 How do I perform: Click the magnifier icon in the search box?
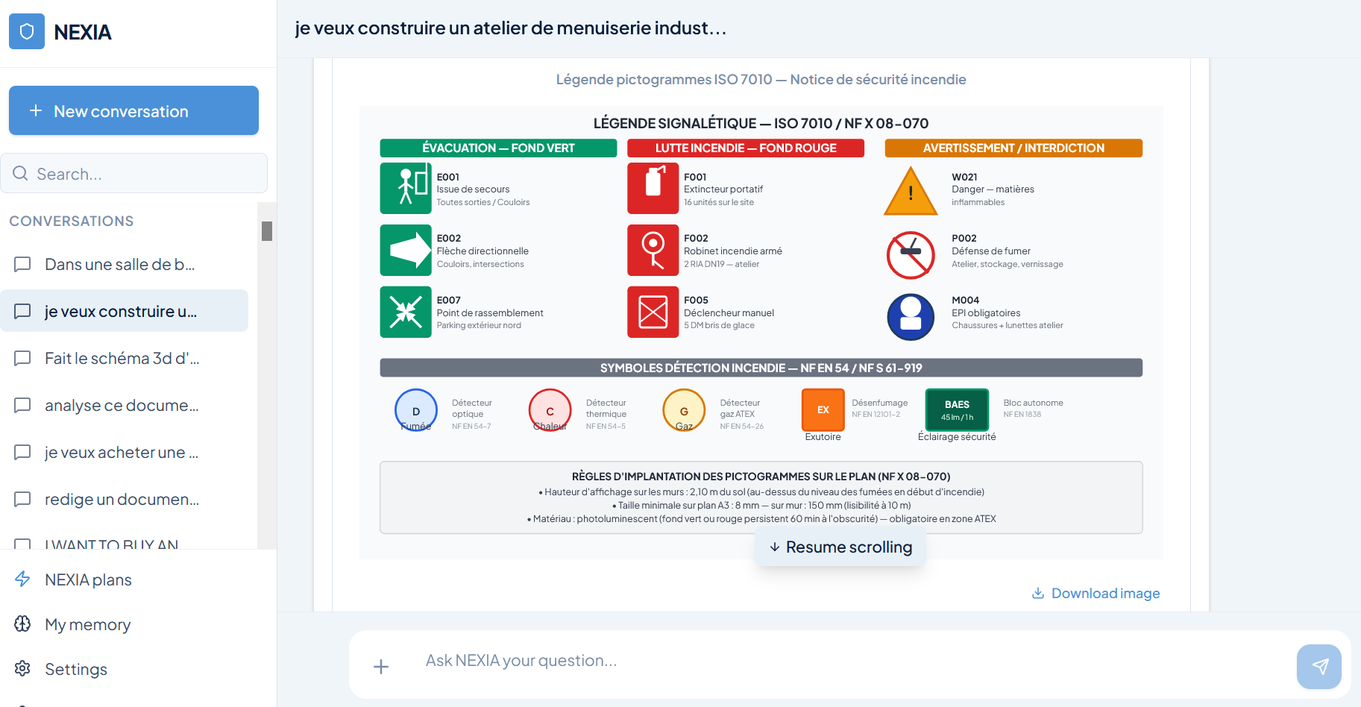click(21, 173)
